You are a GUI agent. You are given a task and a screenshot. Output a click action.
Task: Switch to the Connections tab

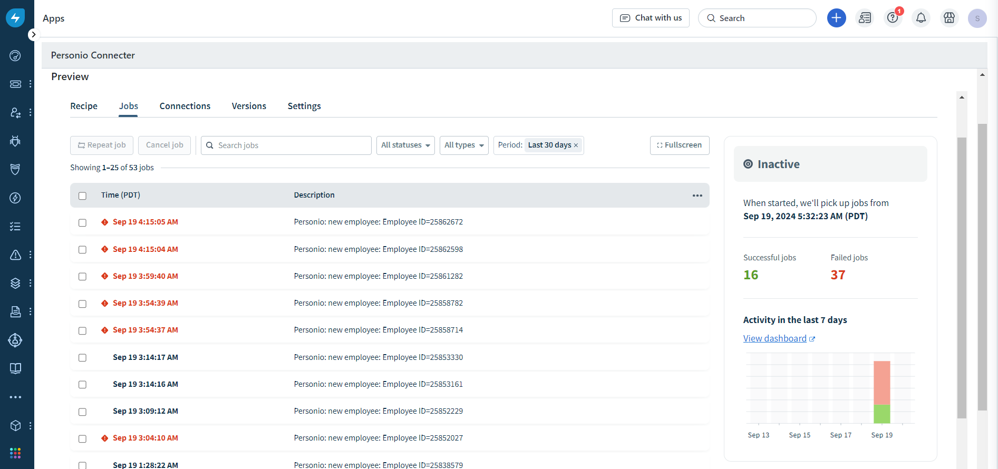(x=185, y=106)
